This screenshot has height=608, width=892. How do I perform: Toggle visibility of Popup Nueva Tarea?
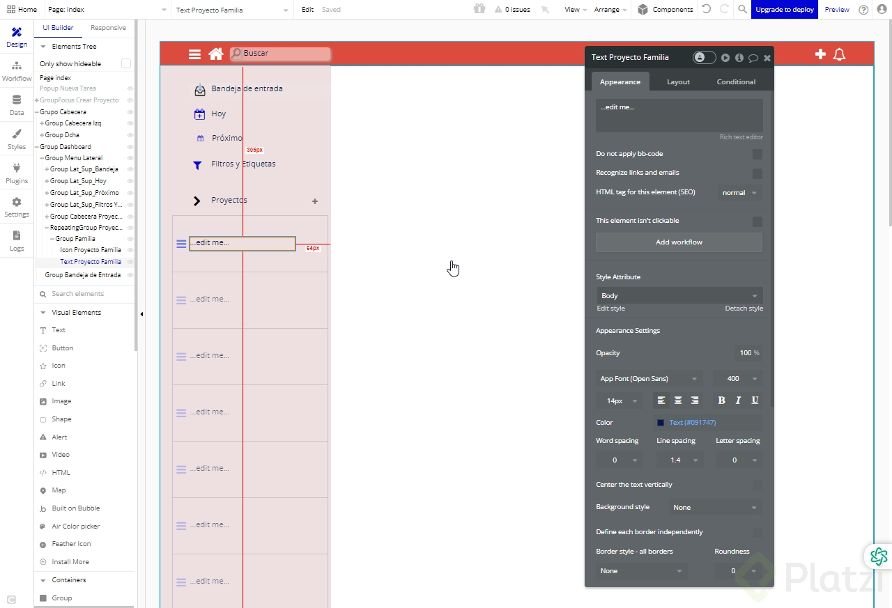pos(130,88)
